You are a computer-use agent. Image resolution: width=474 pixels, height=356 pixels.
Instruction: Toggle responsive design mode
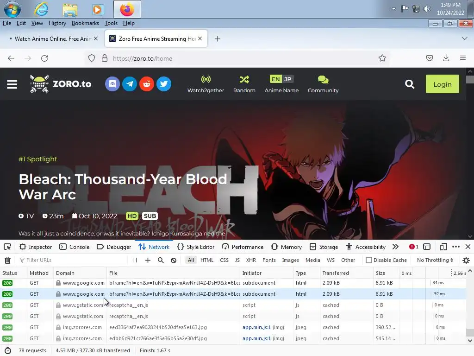click(x=443, y=247)
